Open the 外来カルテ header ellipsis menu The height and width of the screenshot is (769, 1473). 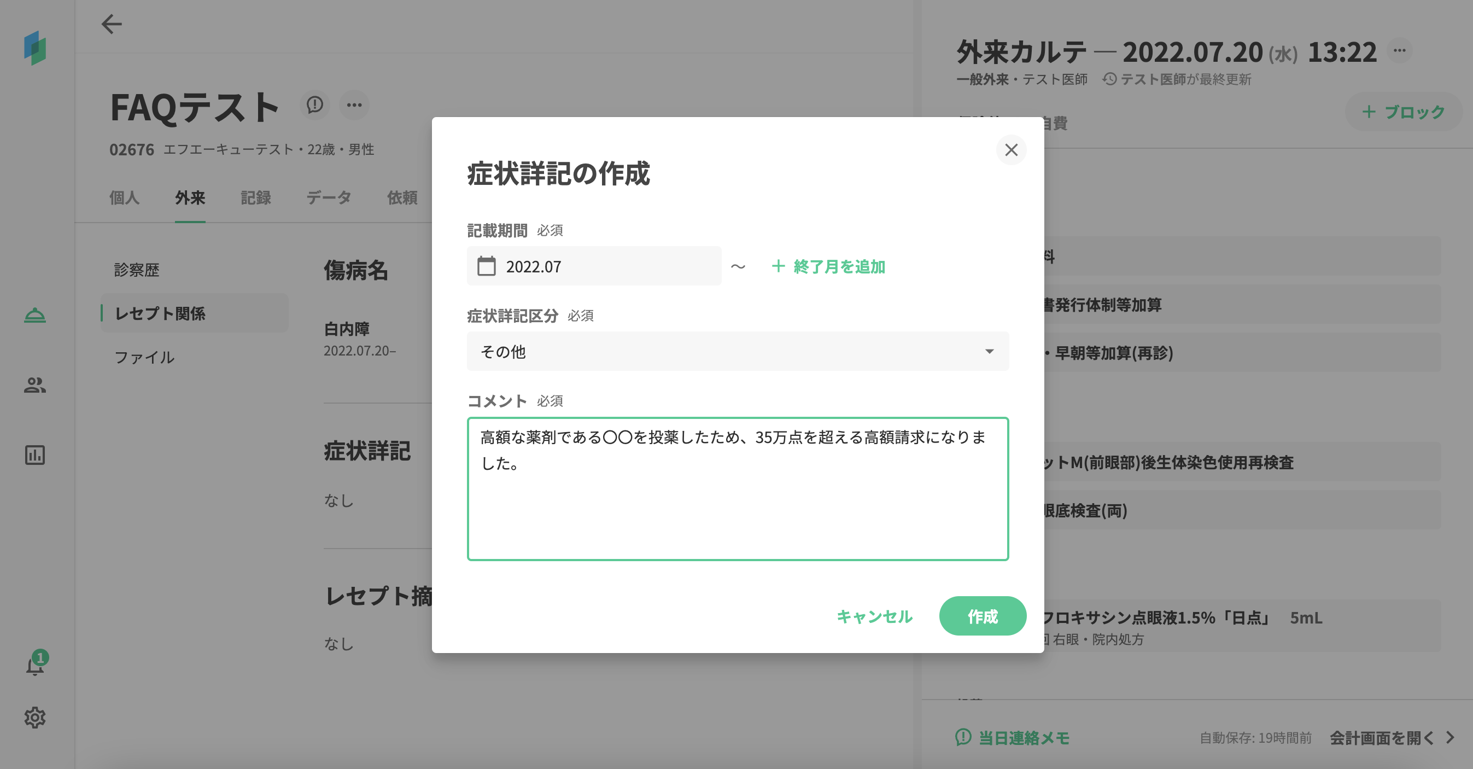(x=1399, y=51)
